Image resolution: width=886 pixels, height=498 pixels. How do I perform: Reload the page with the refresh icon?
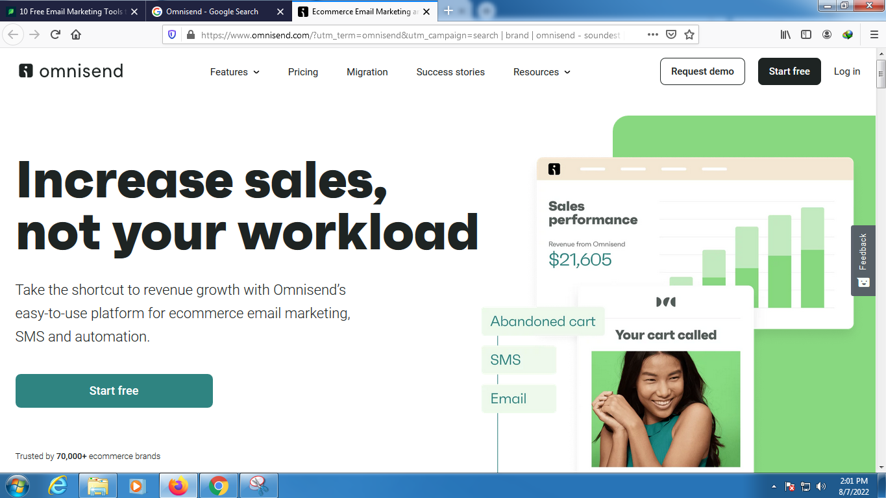pyautogui.click(x=55, y=35)
